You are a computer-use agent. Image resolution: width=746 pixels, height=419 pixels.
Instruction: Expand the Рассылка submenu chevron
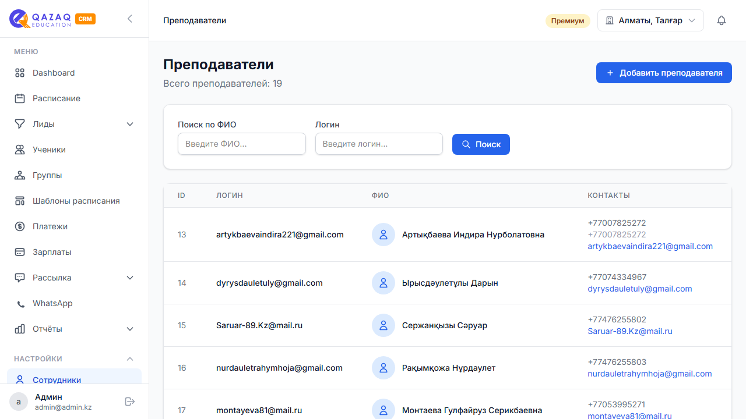pos(130,278)
